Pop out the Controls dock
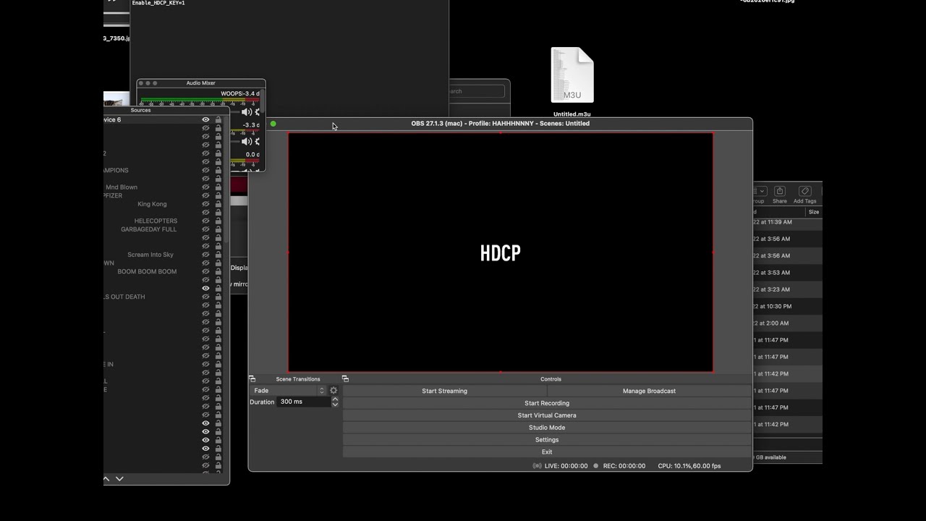The height and width of the screenshot is (521, 926). 345,379
